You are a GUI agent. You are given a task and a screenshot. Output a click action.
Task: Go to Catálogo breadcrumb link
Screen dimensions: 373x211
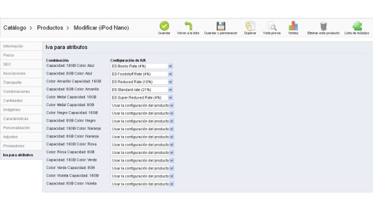click(15, 28)
